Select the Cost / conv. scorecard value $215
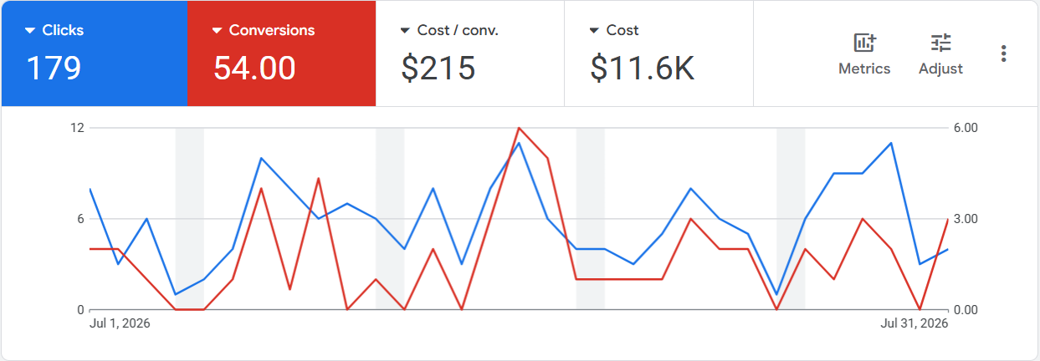Image resolution: width=1040 pixels, height=361 pixels. [438, 69]
